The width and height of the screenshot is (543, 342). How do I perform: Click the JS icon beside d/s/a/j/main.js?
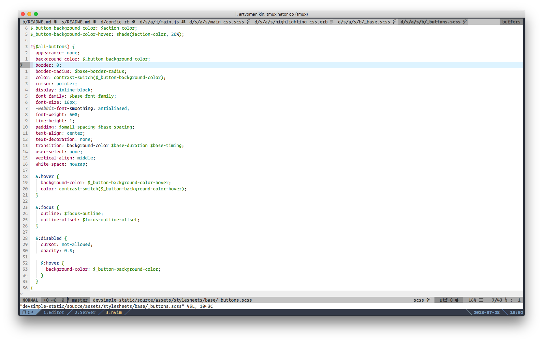coord(183,22)
